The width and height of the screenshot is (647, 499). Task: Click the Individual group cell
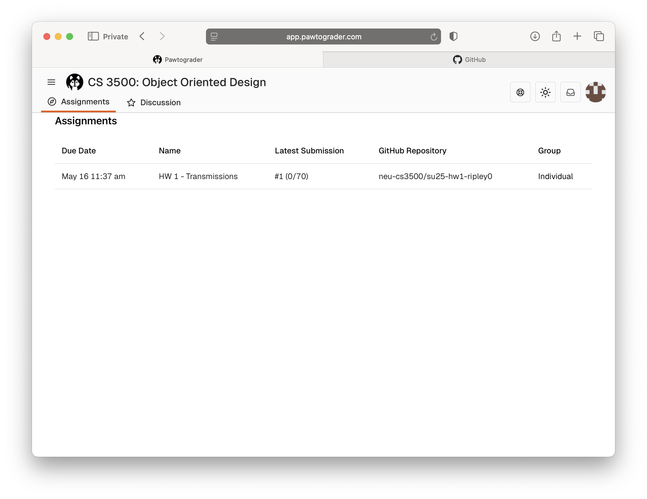555,177
